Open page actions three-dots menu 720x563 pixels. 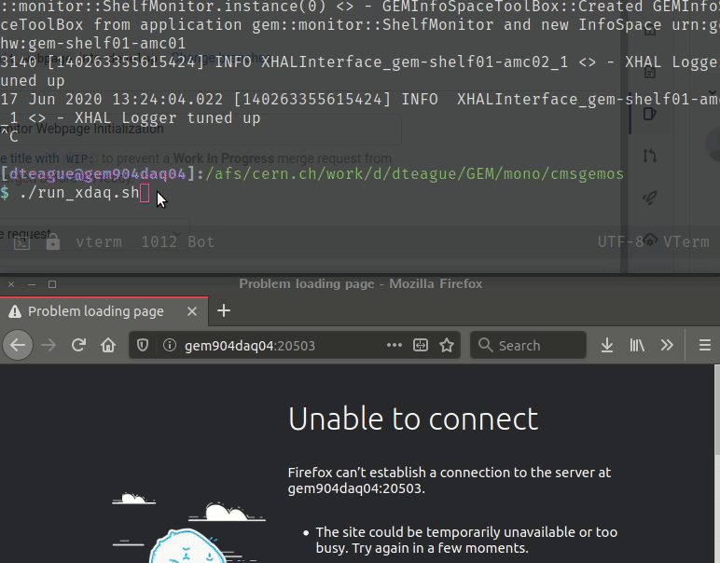click(x=395, y=345)
